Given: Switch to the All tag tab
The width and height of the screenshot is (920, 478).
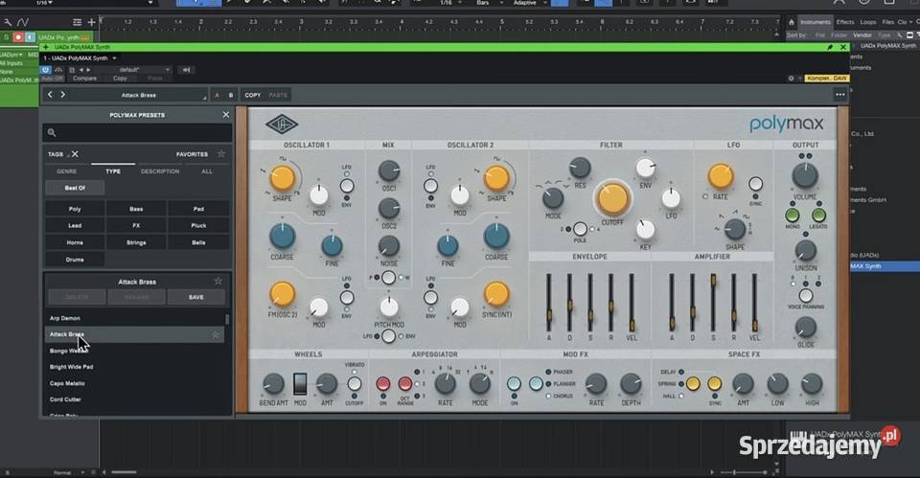Looking at the screenshot, I should coord(207,171).
